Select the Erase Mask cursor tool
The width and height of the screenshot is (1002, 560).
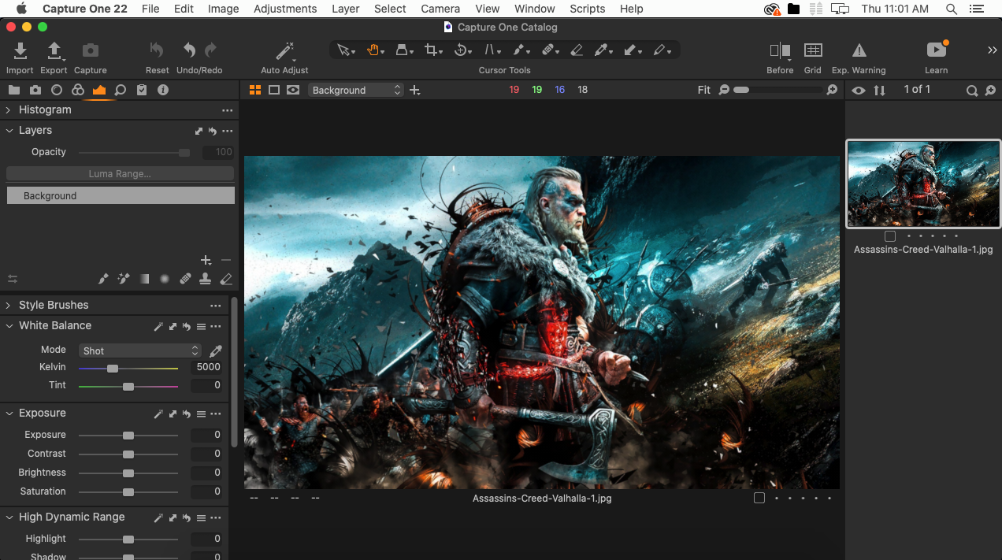[577, 50]
